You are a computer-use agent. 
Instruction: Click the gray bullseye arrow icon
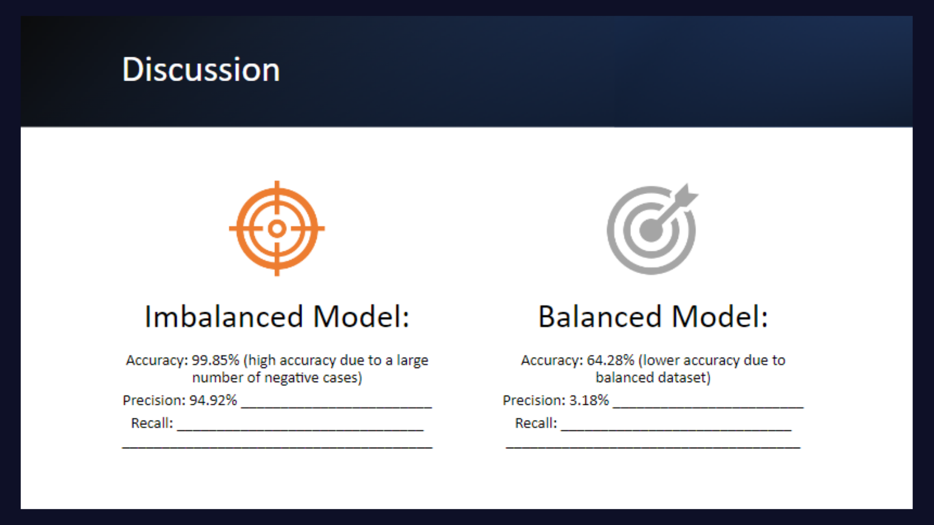coord(652,228)
